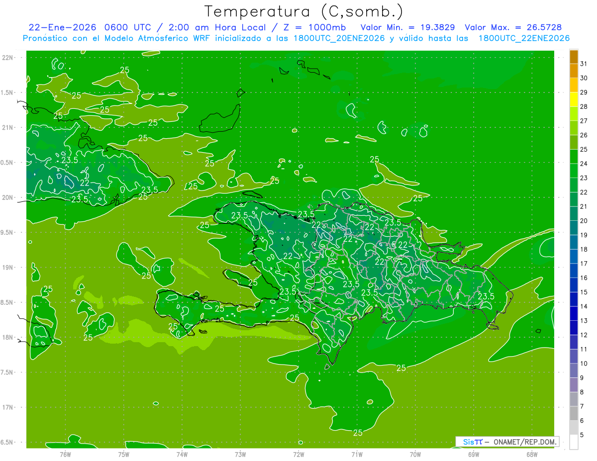Click the '68W' longitude axis label
The height and width of the screenshot is (461, 597).
[x=532, y=455]
